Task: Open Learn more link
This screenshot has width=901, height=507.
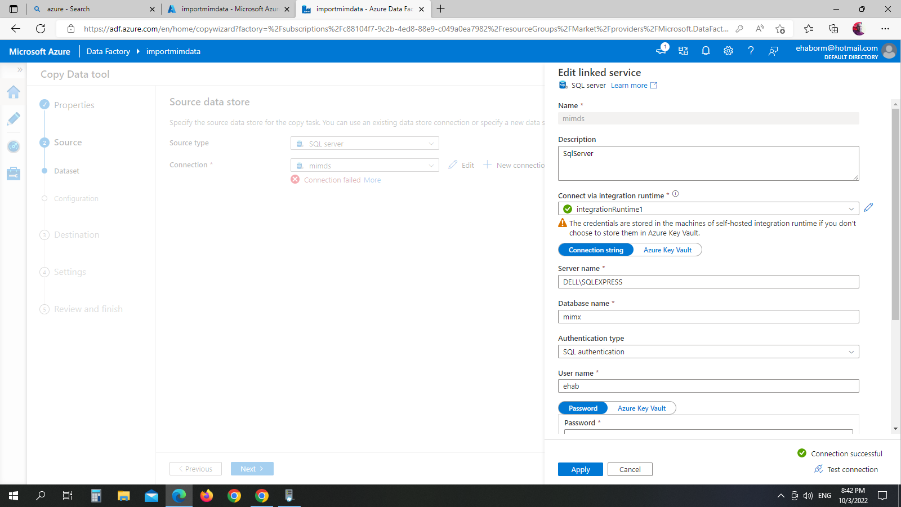Action: click(x=634, y=86)
